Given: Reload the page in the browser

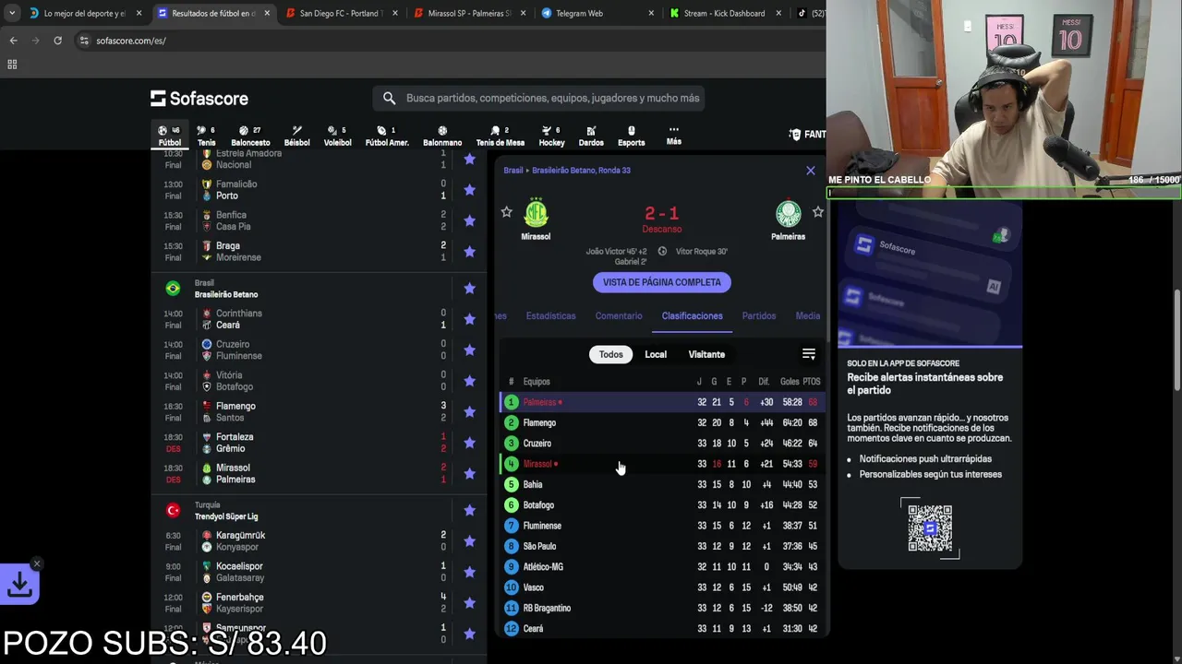Looking at the screenshot, I should coord(57,41).
